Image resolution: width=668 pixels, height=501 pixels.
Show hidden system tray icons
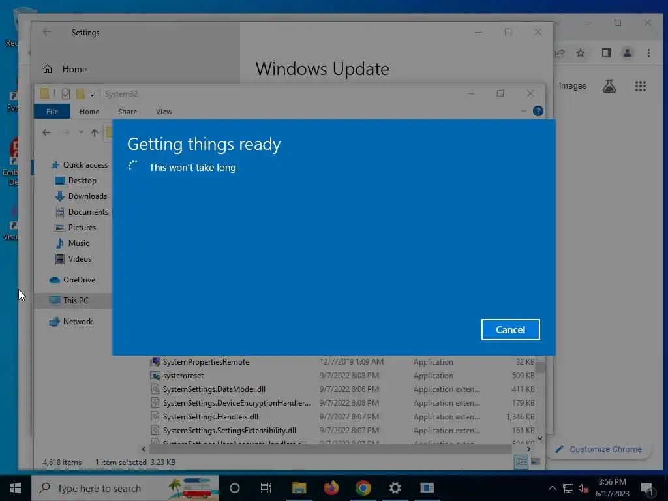552,488
